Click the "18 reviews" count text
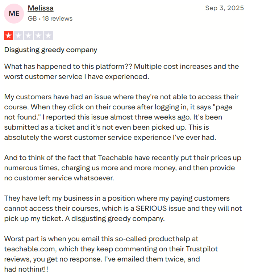This screenshot has height=272, width=254. pyautogui.click(x=57, y=18)
